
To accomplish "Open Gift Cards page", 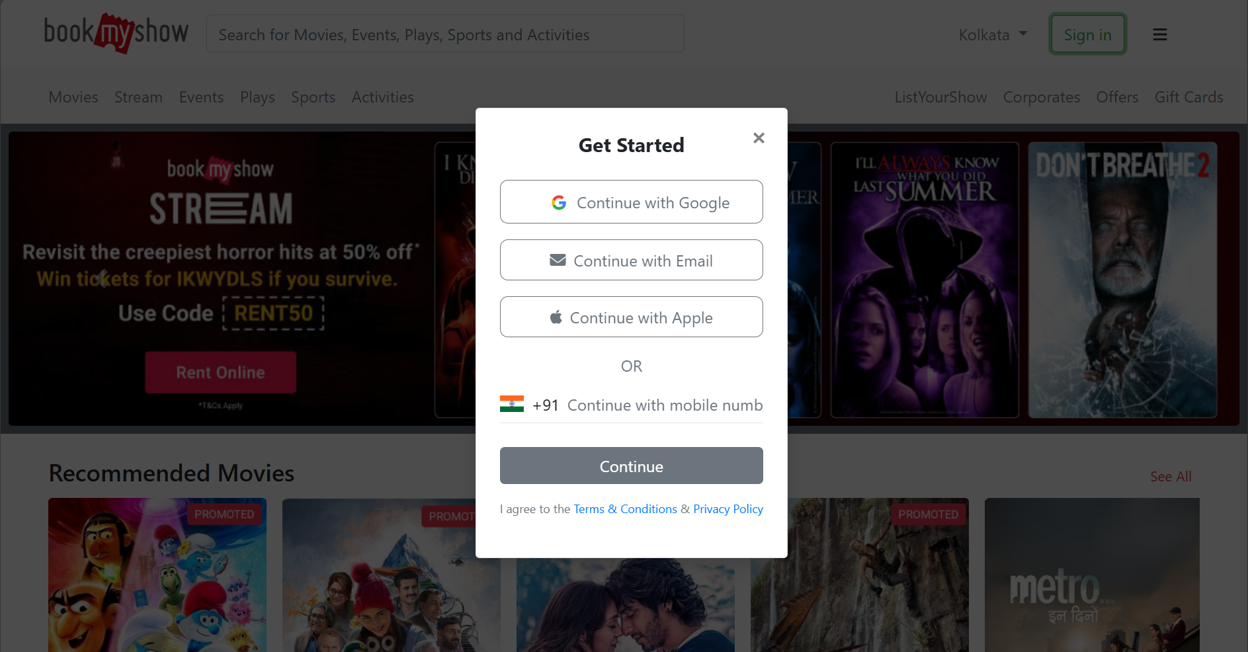I will pyautogui.click(x=1188, y=97).
